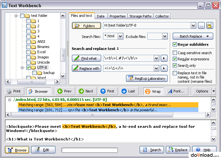Uncheck the Search only option
The height and width of the screenshot is (158, 221).
point(175,66)
